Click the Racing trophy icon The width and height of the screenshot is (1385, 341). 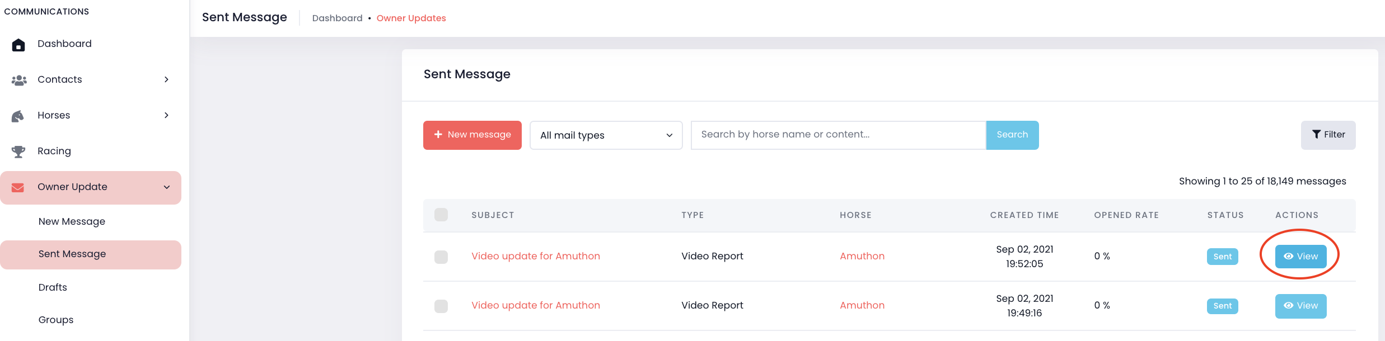click(x=18, y=151)
